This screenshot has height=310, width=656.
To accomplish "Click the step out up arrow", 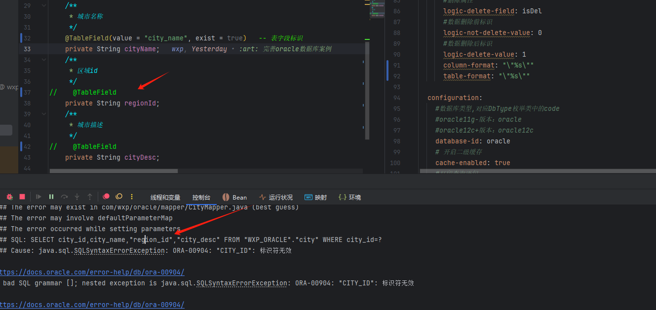I will click(90, 197).
